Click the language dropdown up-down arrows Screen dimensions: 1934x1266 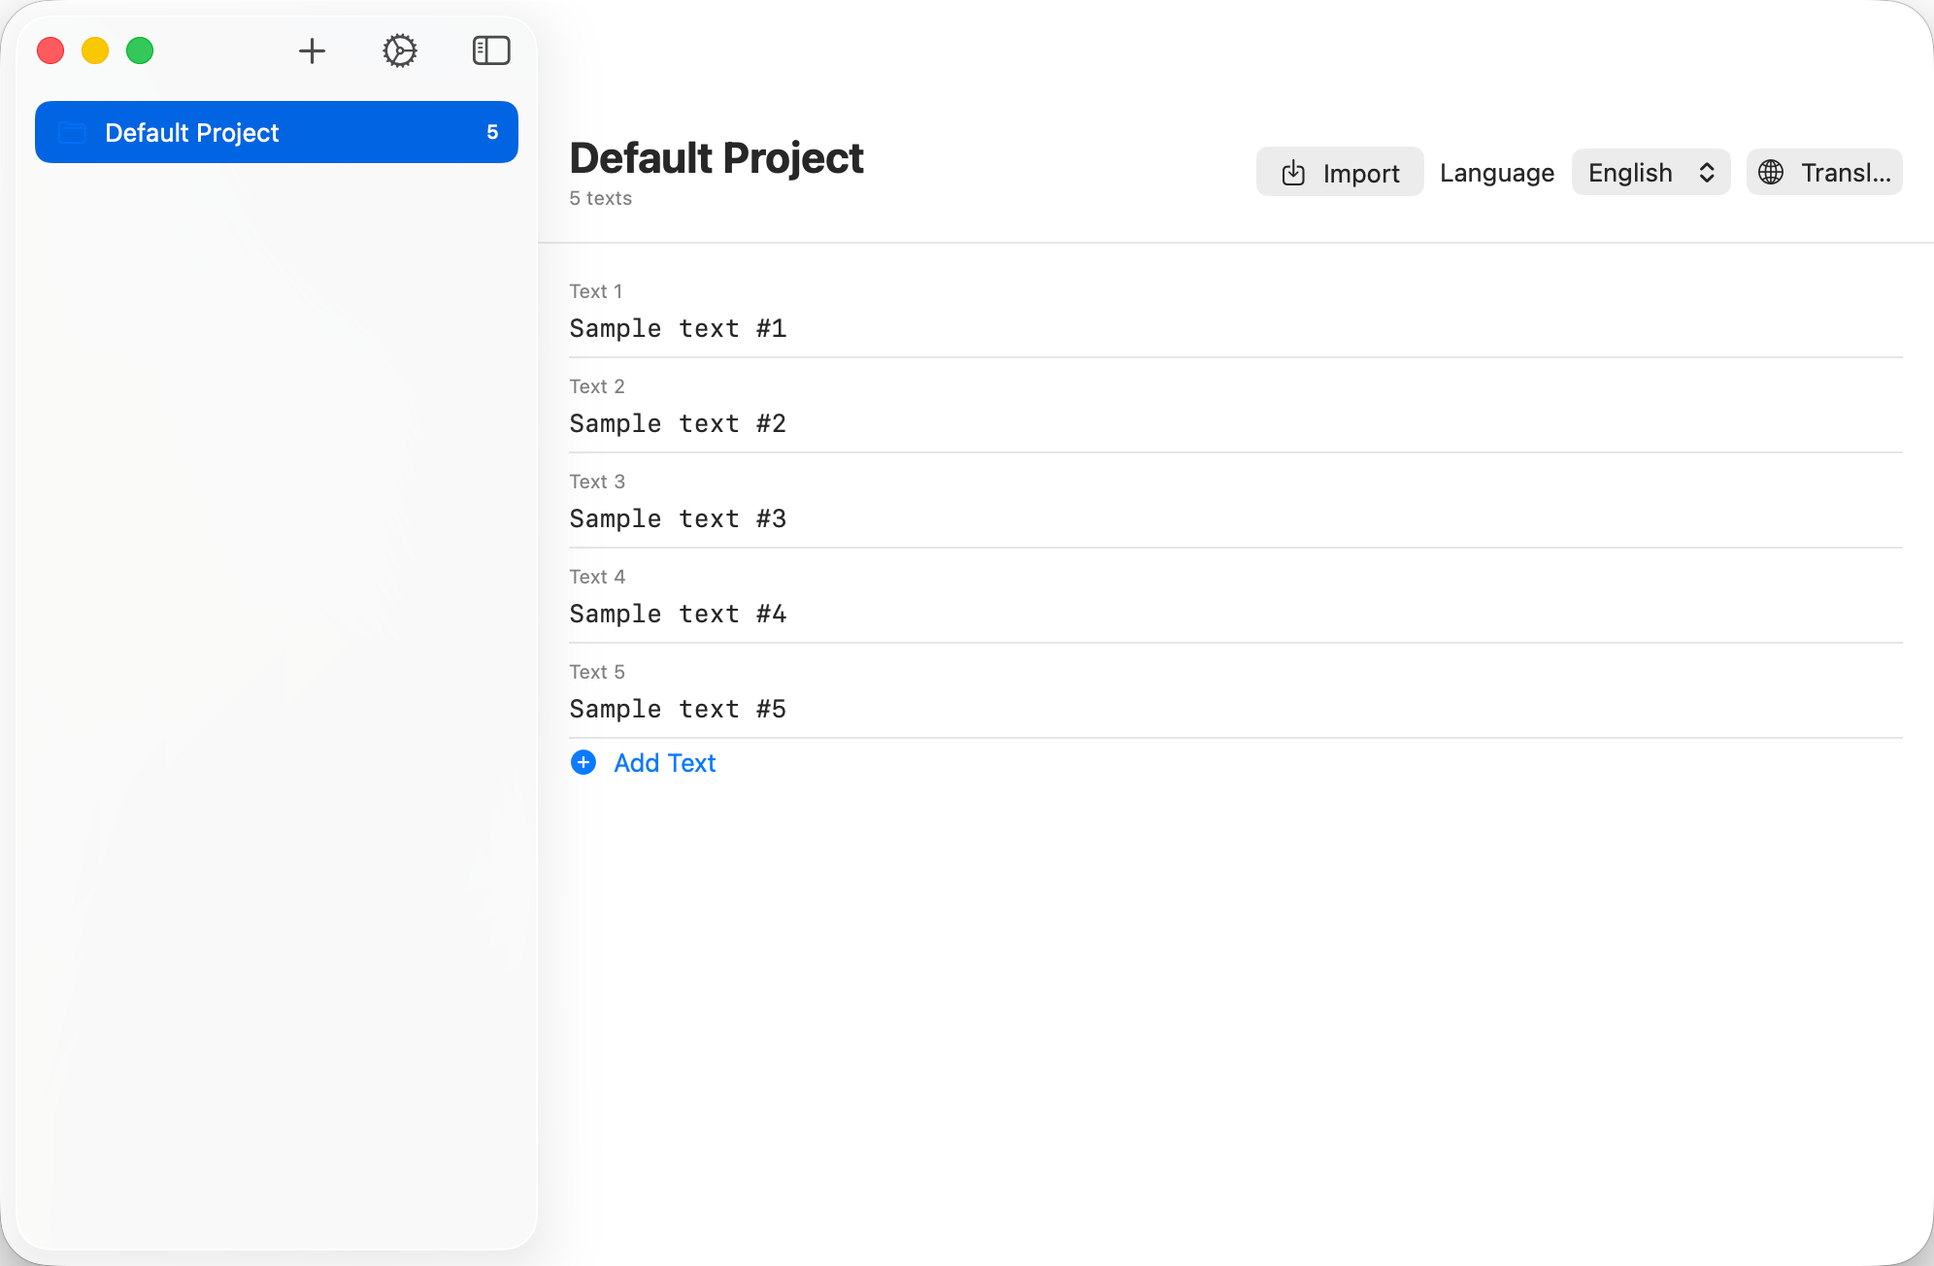[x=1707, y=172]
